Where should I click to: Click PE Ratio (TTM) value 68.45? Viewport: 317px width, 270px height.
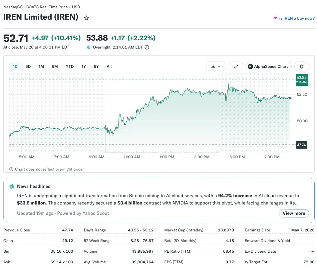(x=228, y=251)
